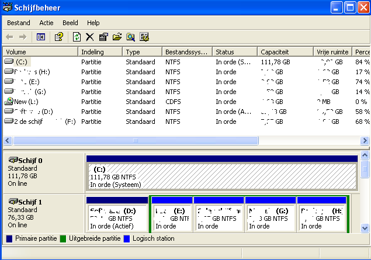Sort by the Status column header

click(235, 52)
